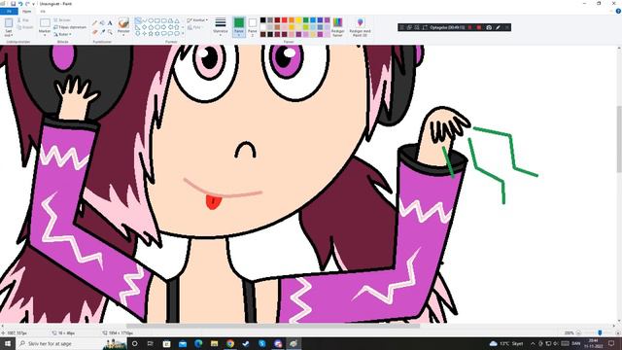Click the zoom in plus button
Viewport: 622px width, 350px height.
click(618, 332)
